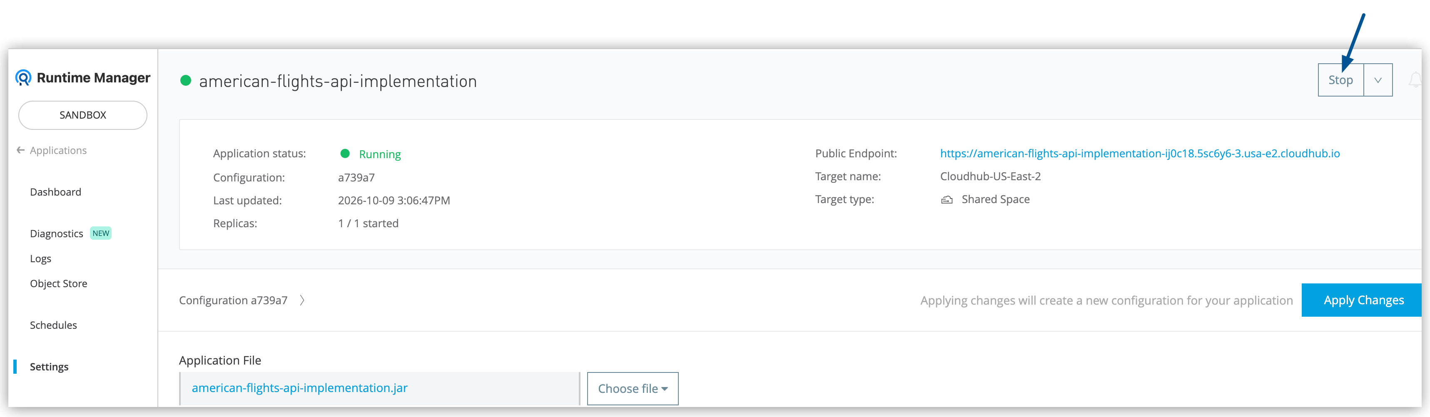Click the applying changes notice text
Screen dimensions: 1430x417
(1106, 300)
